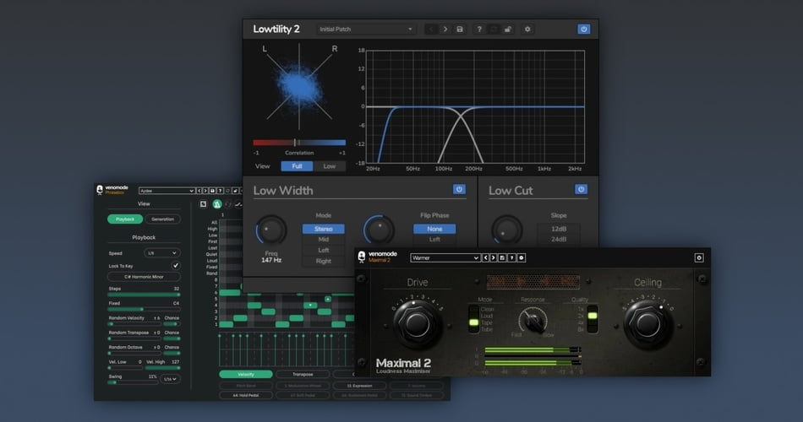
Task: Toggle the Lowtility 2 main power button
Action: (x=584, y=30)
